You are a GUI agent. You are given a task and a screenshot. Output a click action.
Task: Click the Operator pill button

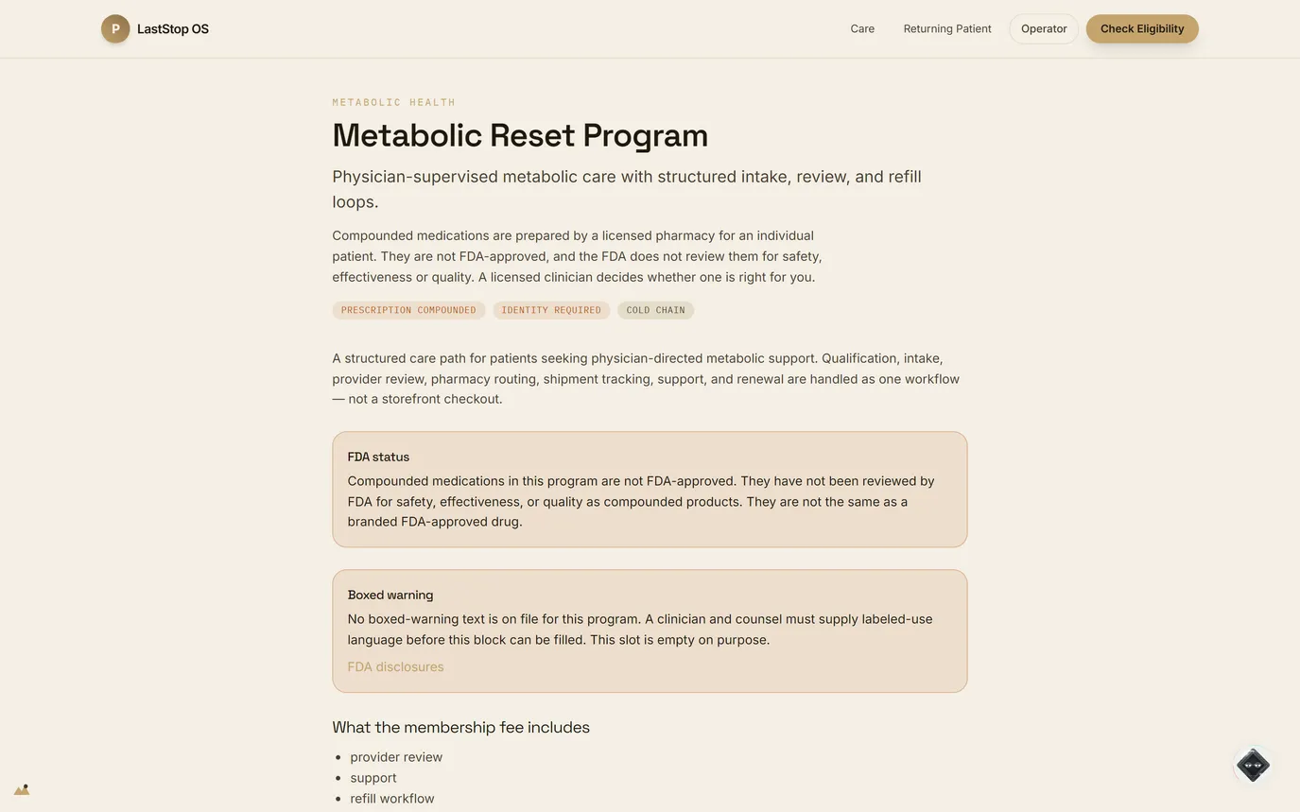pyautogui.click(x=1044, y=29)
